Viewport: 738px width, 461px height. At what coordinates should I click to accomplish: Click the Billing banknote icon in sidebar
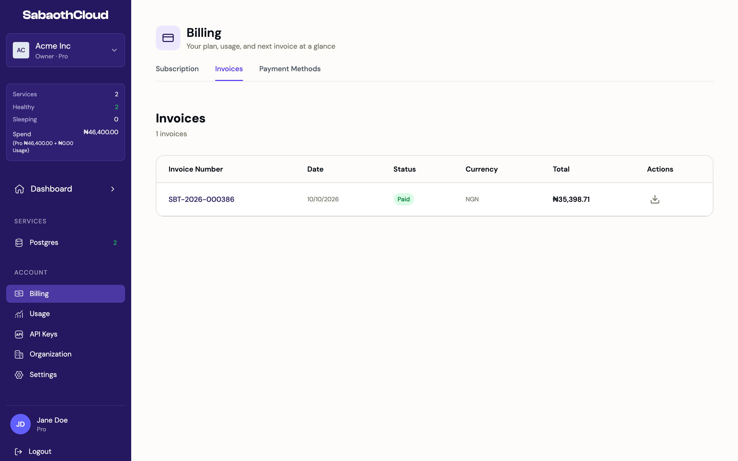pyautogui.click(x=19, y=294)
